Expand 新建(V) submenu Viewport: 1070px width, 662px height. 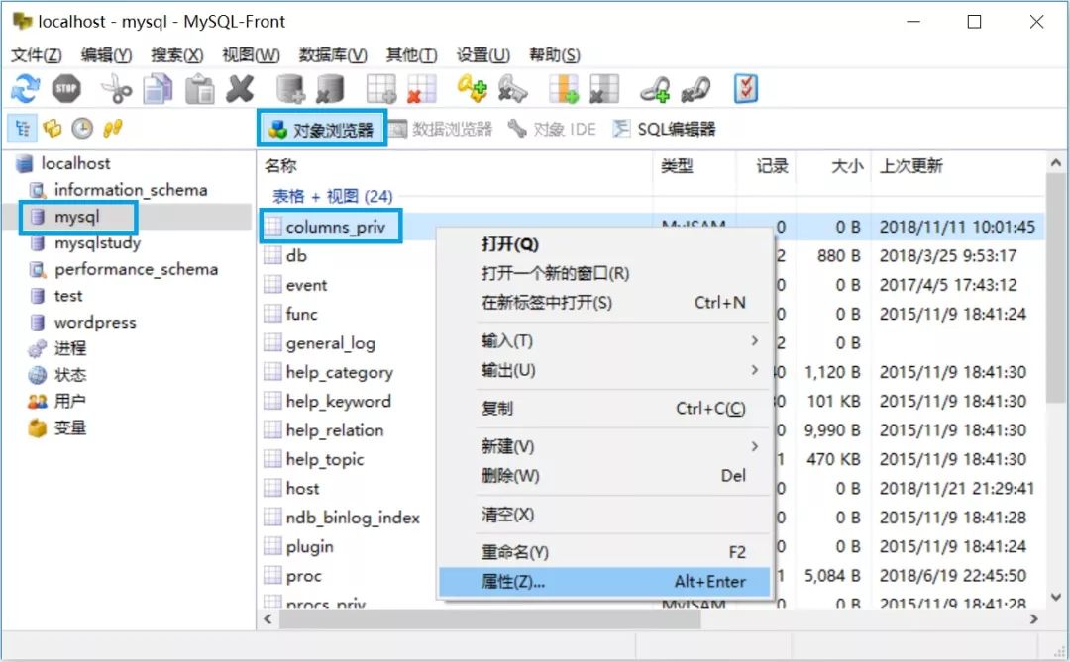pos(604,446)
